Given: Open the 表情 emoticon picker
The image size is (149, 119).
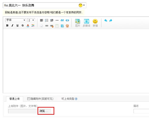Looking at the screenshot, I should 95,23.
